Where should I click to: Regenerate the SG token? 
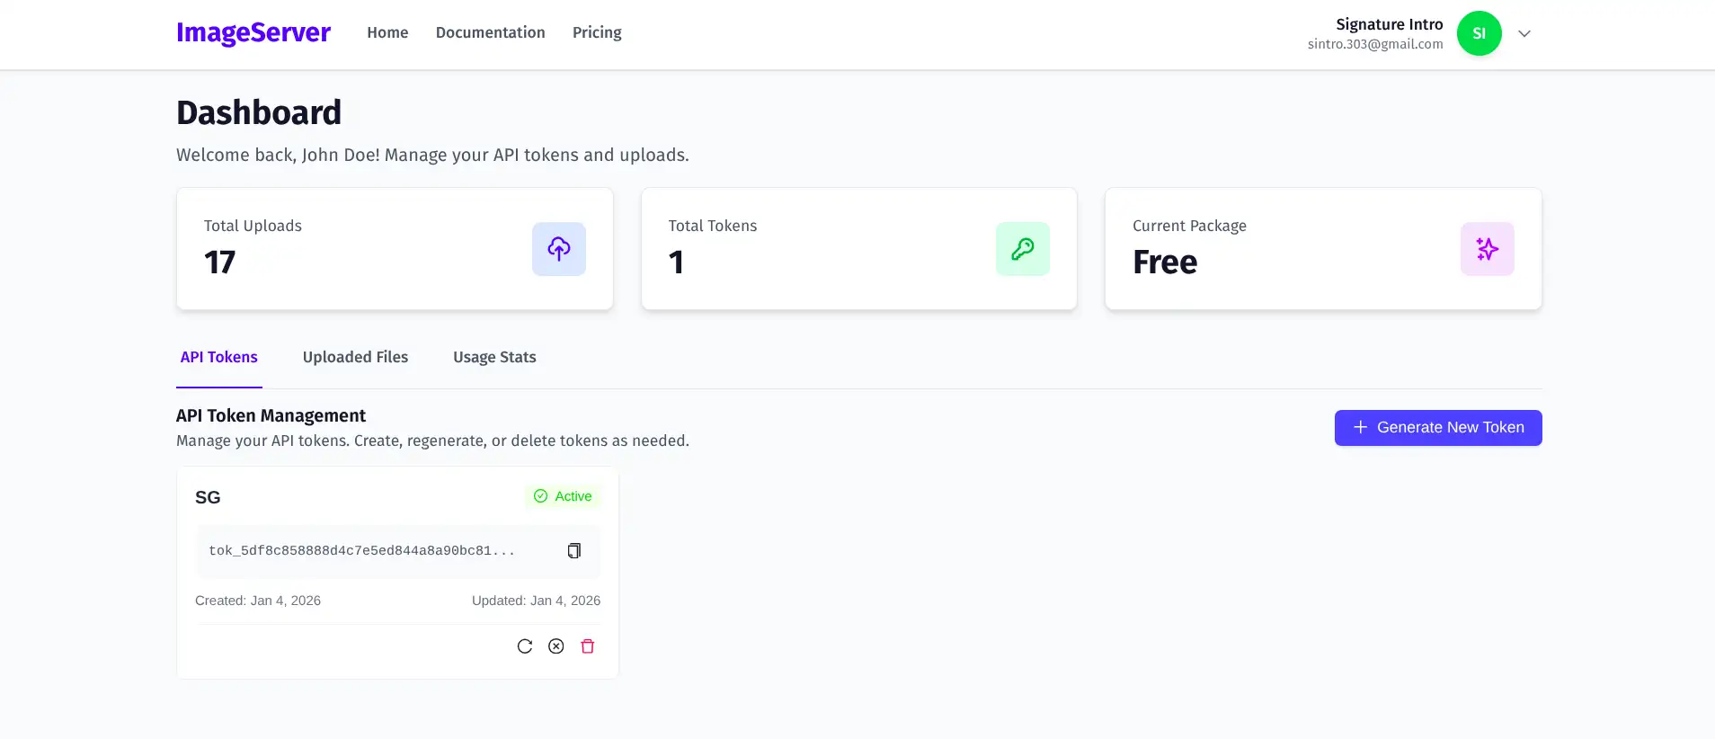click(525, 646)
